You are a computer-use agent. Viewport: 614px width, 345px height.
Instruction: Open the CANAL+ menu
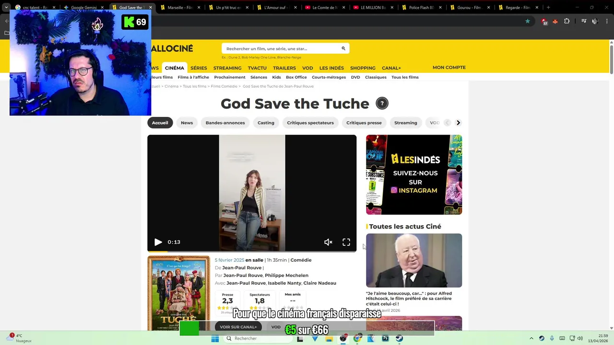pyautogui.click(x=391, y=68)
